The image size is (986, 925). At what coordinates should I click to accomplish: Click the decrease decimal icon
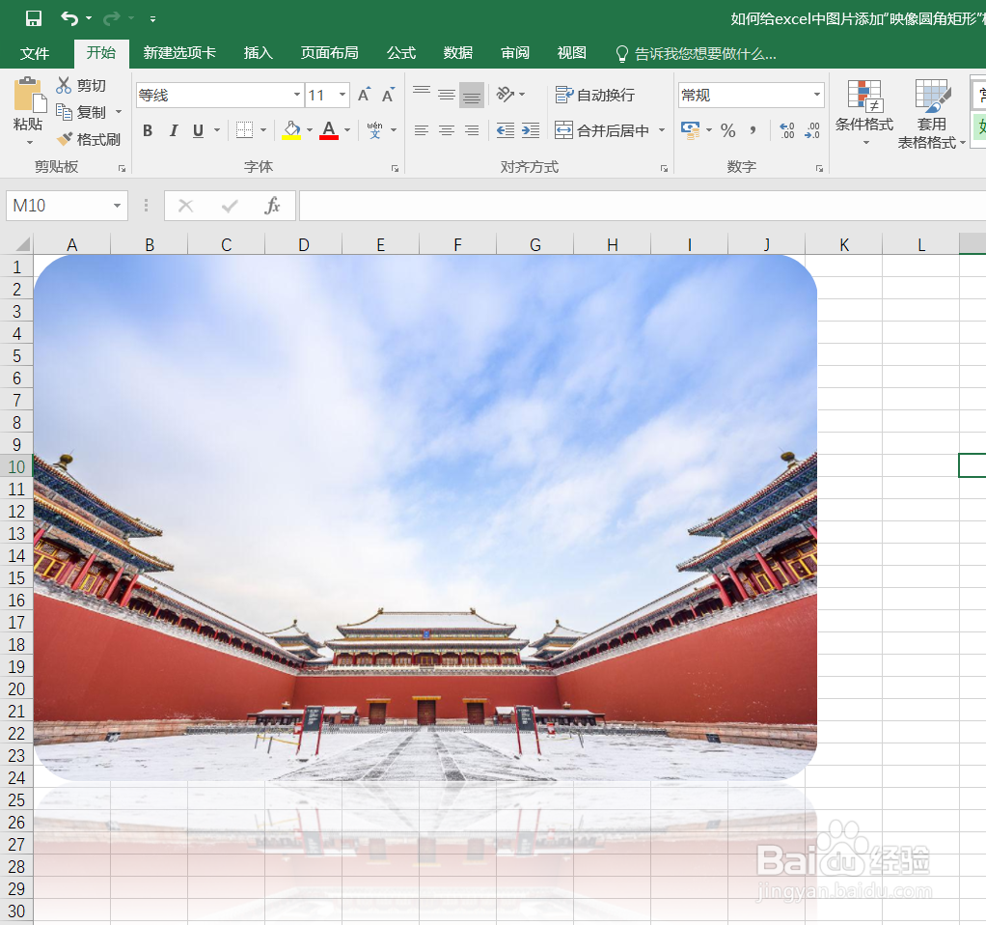tap(811, 130)
